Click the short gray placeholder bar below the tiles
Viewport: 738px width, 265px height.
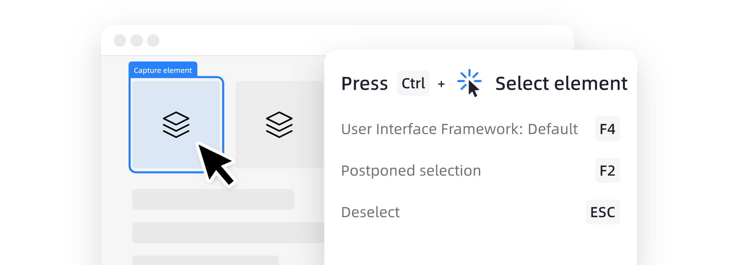click(213, 199)
